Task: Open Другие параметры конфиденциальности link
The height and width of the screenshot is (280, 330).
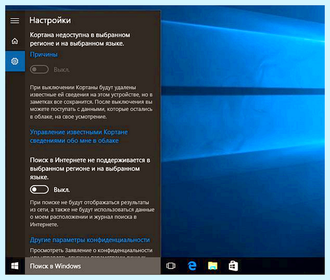Action: pyautogui.click(x=90, y=240)
